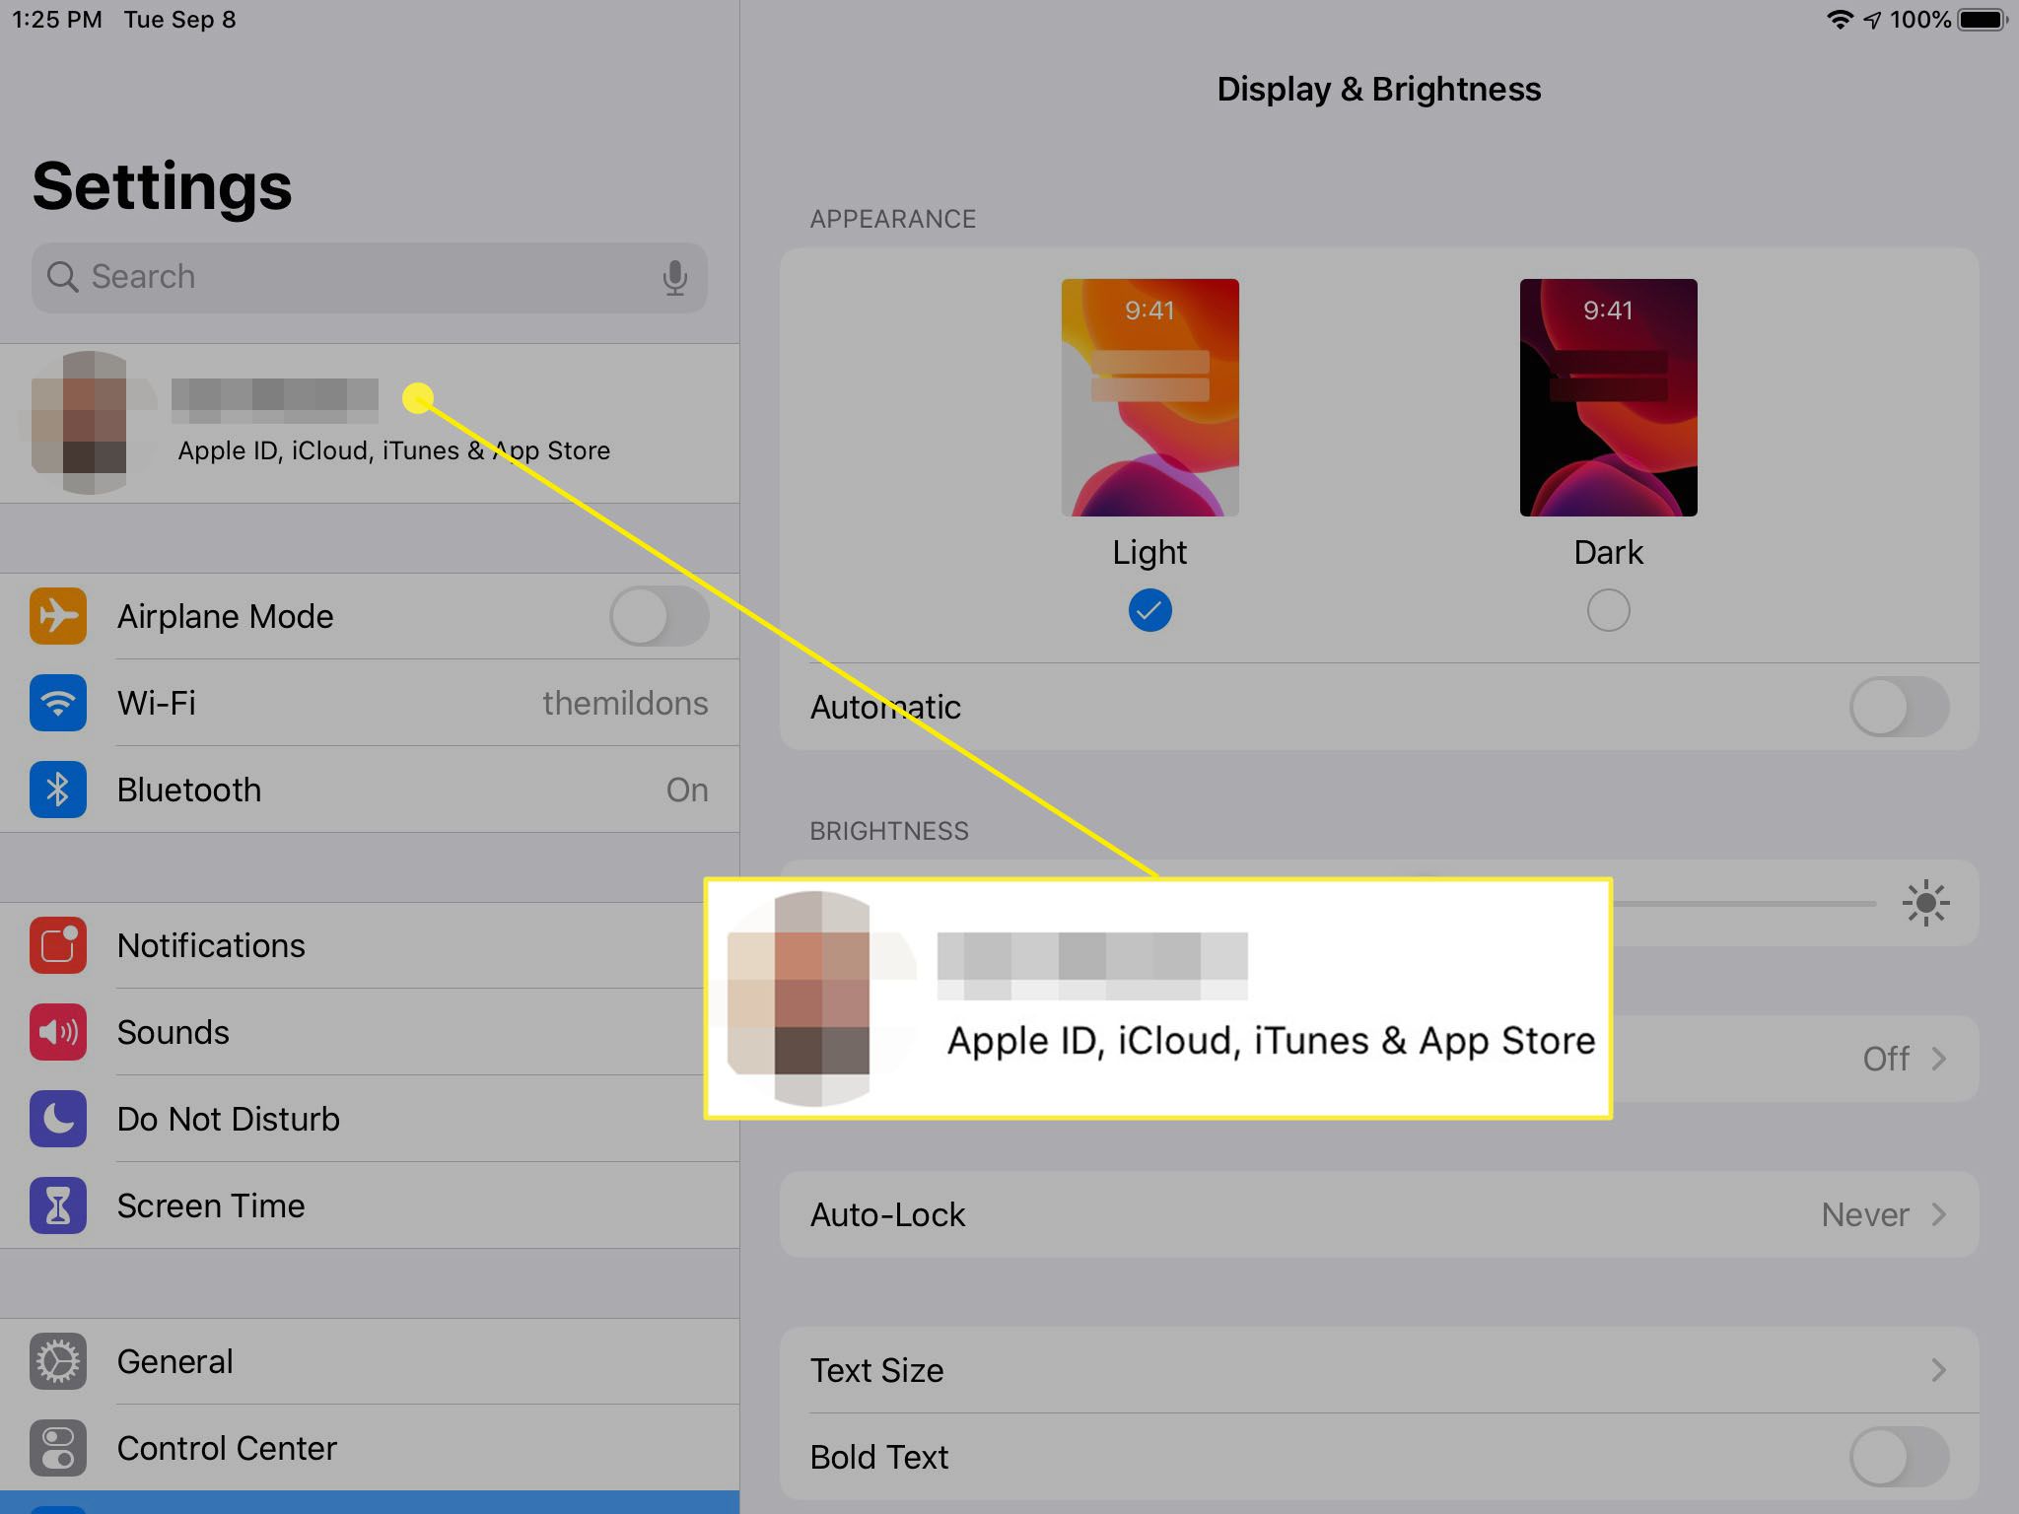Open Sounds settings
The width and height of the screenshot is (2019, 1514).
point(370,1032)
